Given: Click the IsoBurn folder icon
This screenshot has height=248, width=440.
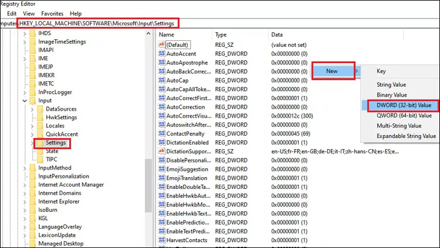Looking at the screenshot, I should pos(33,210).
